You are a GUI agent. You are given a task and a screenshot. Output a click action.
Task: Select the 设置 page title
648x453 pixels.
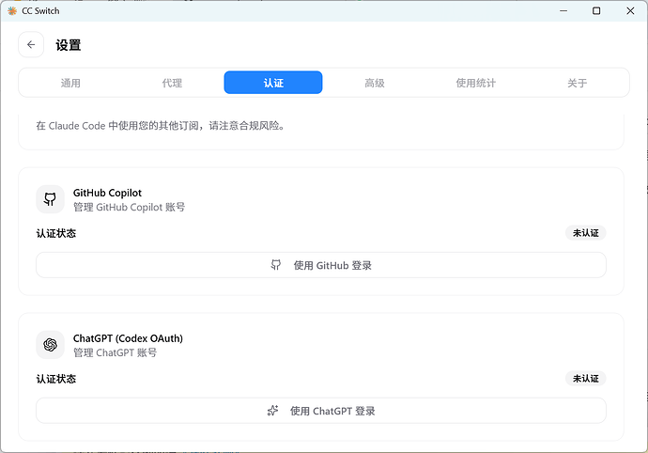pyautogui.click(x=69, y=45)
